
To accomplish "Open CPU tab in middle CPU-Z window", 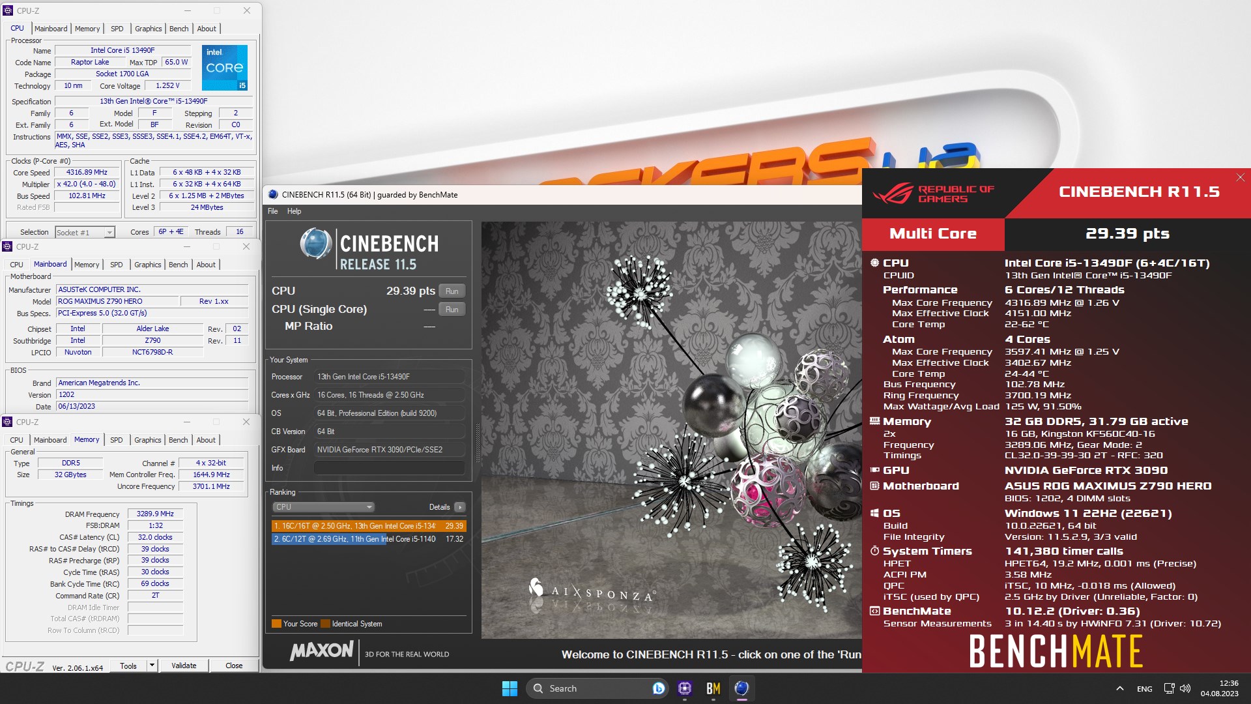I will pos(17,265).
